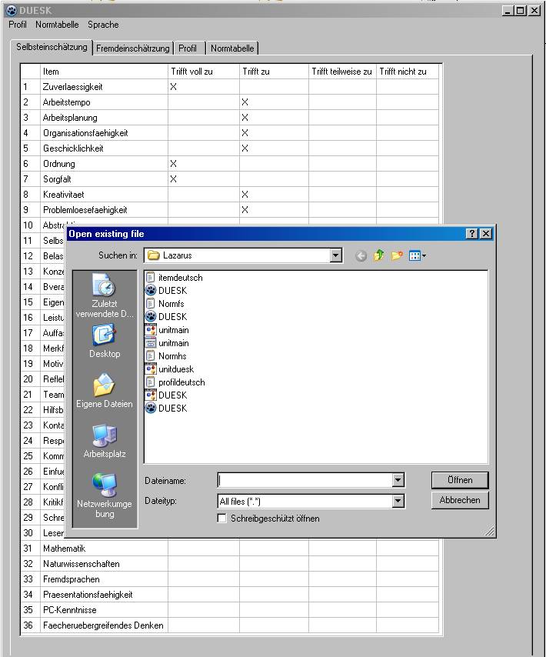Expand the Suchen in folder dropdown
Screen dimensions: 546x657
[336, 255]
